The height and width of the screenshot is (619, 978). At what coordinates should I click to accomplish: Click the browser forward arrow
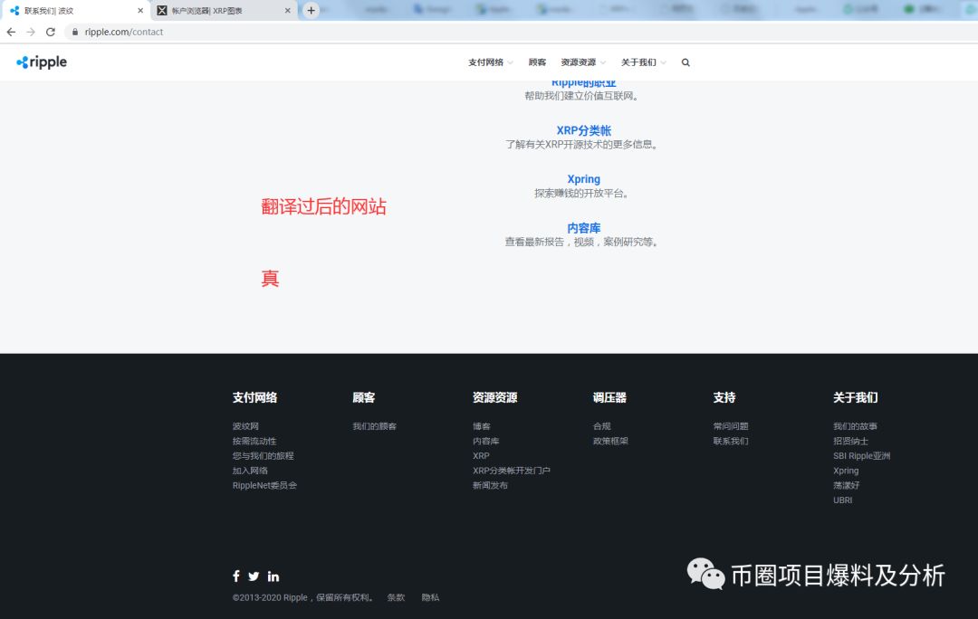click(31, 32)
